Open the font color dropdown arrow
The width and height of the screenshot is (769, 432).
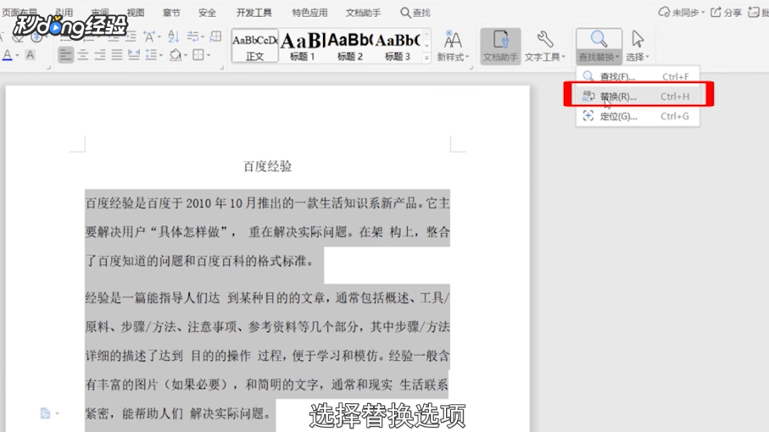click(x=17, y=55)
